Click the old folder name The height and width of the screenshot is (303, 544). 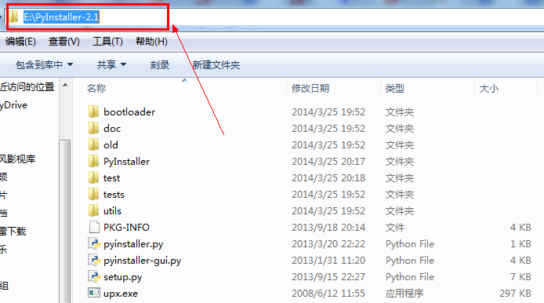click(111, 144)
